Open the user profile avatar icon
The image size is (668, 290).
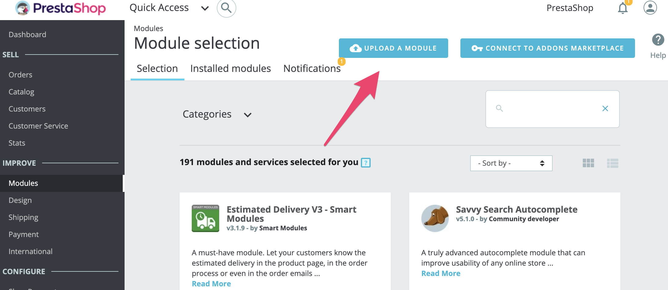tap(650, 8)
